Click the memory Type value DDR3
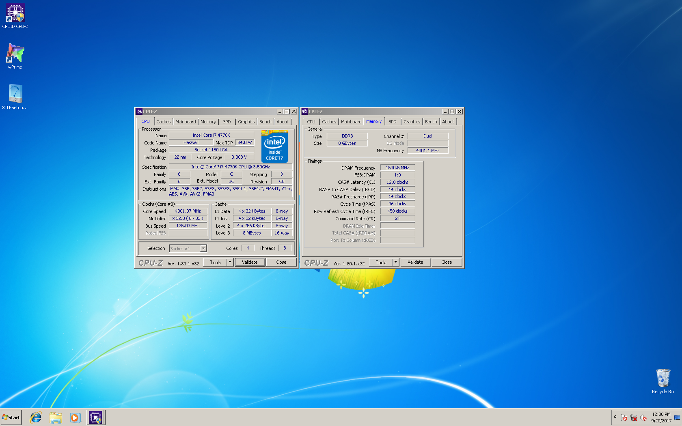The image size is (682, 426). pyautogui.click(x=347, y=136)
